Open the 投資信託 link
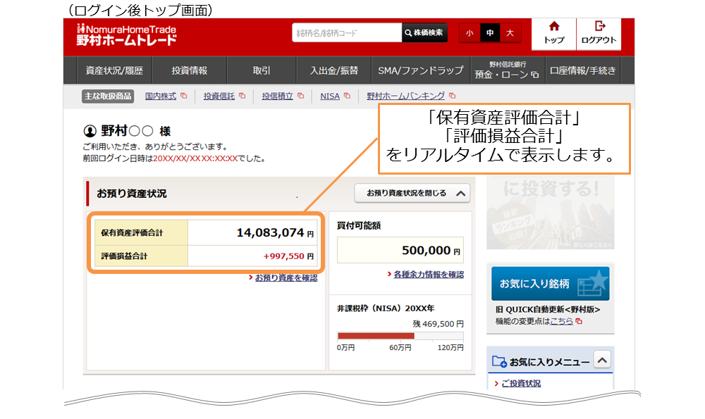 tap(219, 96)
